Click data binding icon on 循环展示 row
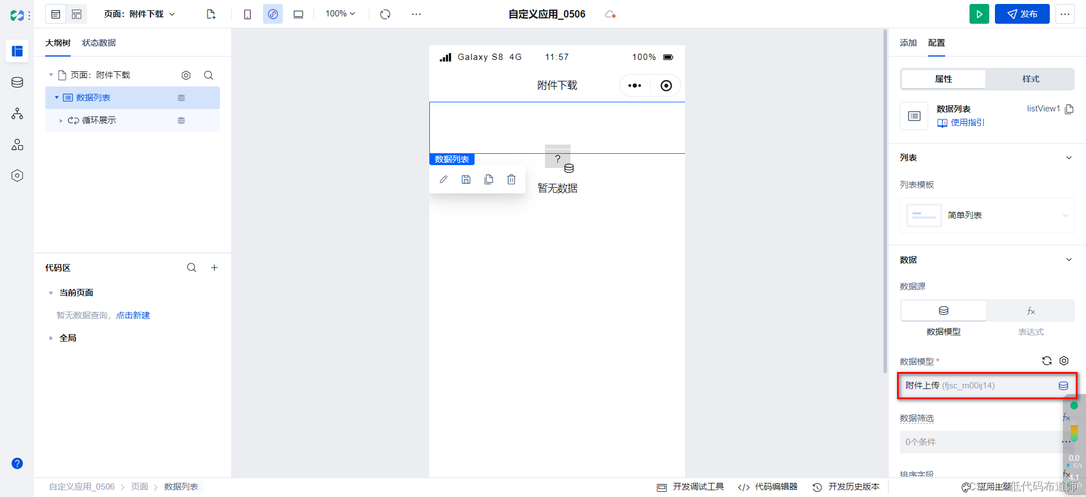1086x497 pixels. coord(181,120)
